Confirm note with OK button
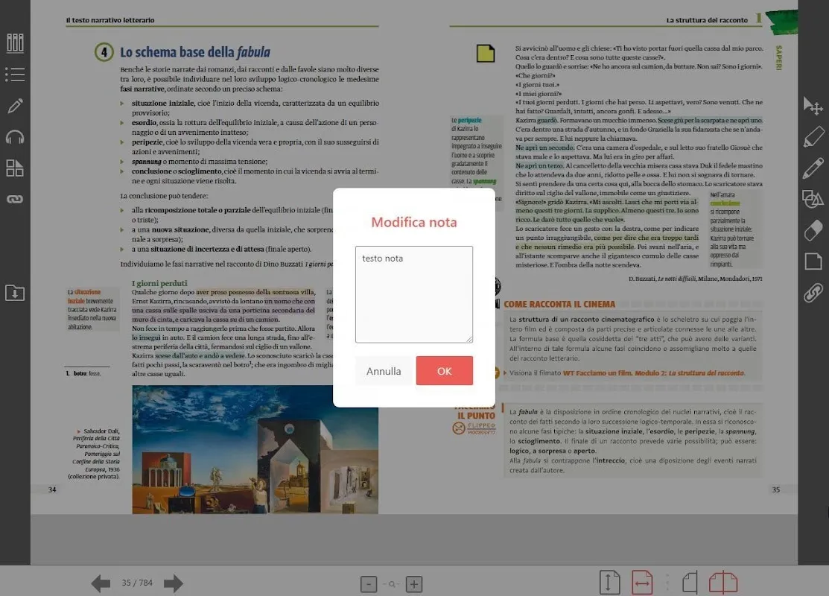829x596 pixels. 444,371
